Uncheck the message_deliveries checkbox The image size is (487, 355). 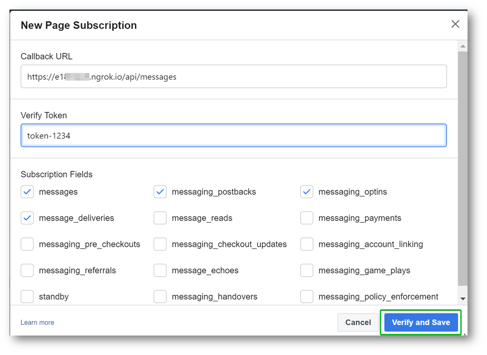[x=27, y=218]
